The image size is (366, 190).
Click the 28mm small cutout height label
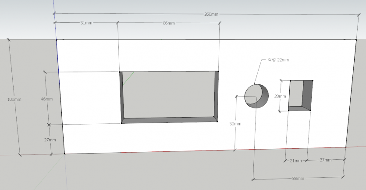280,96
